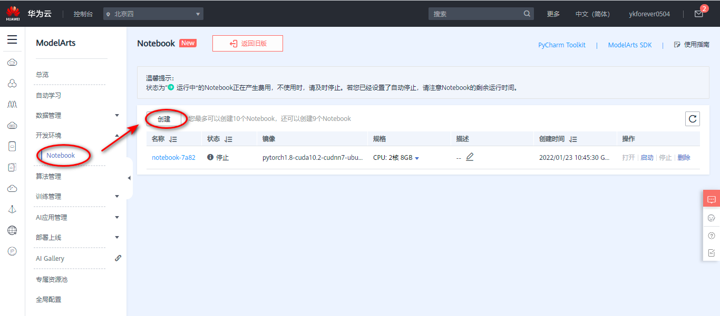Image resolution: width=720 pixels, height=316 pixels.
Task: Sort by 名称 column icon
Action: click(173, 139)
